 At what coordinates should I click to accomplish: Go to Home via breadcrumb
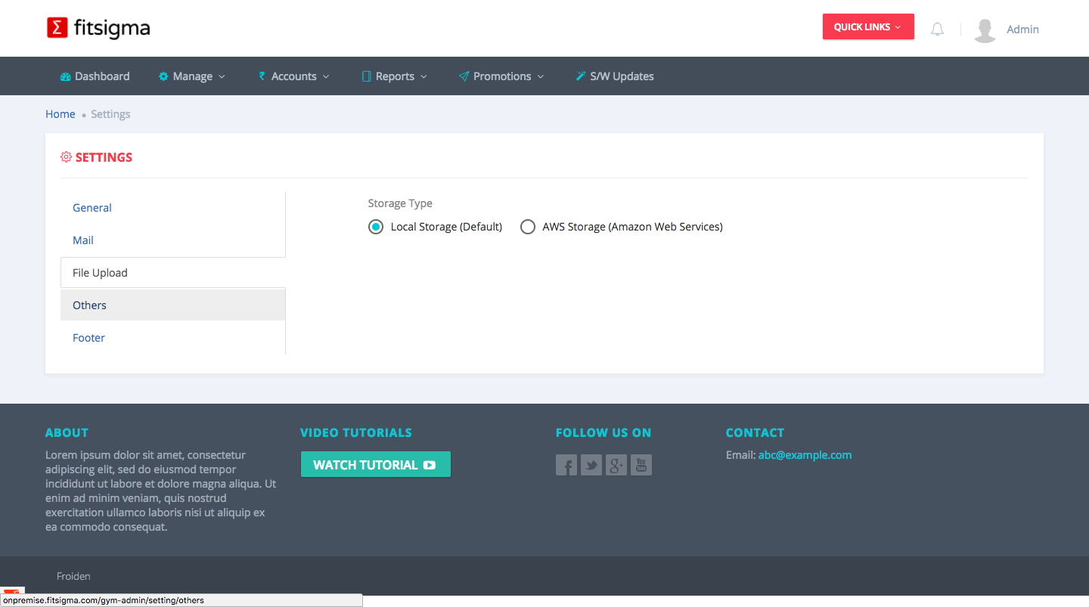click(x=60, y=114)
